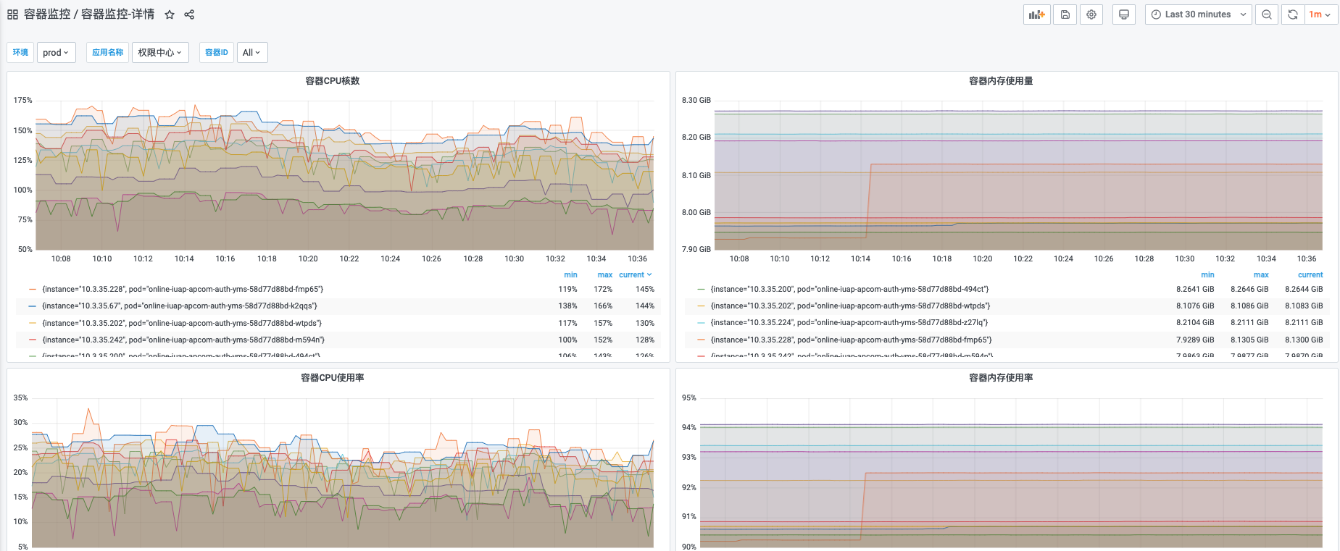Click the 7.9289 GiB min value
This screenshot has width=1340, height=551.
point(1195,340)
